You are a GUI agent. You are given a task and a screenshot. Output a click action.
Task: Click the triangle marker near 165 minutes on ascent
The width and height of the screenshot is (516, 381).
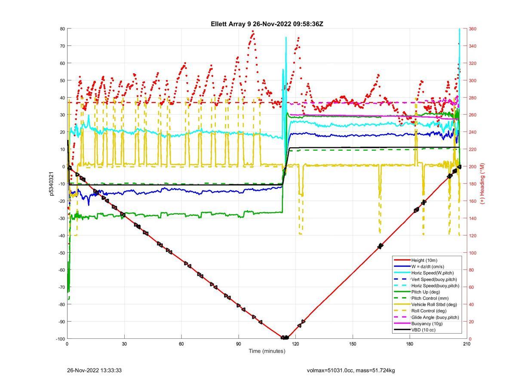(380, 246)
